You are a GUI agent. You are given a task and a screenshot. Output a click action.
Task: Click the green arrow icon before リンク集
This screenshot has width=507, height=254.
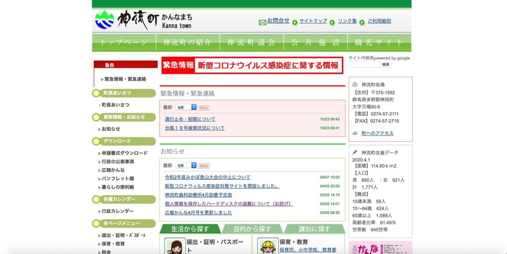coord(333,22)
